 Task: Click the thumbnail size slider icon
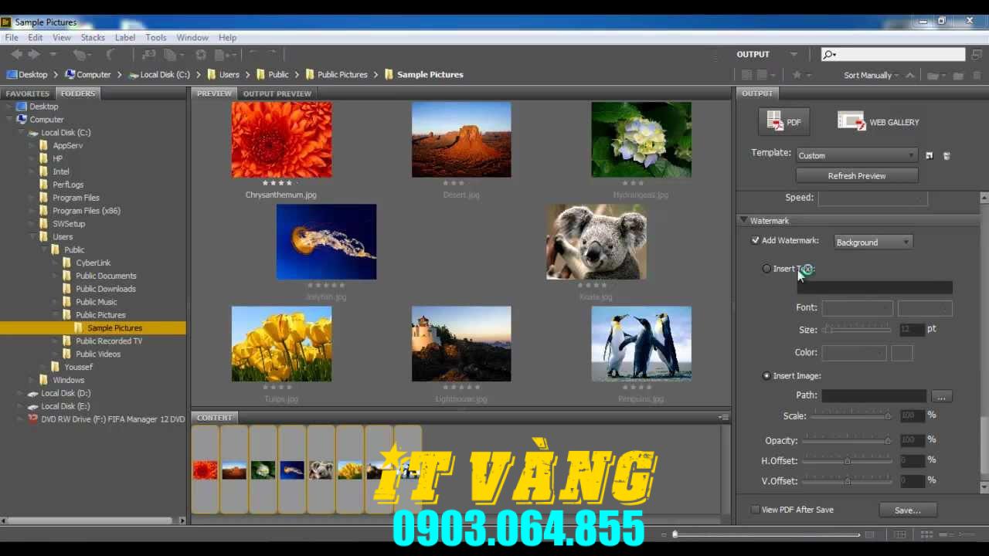pyautogui.click(x=675, y=534)
